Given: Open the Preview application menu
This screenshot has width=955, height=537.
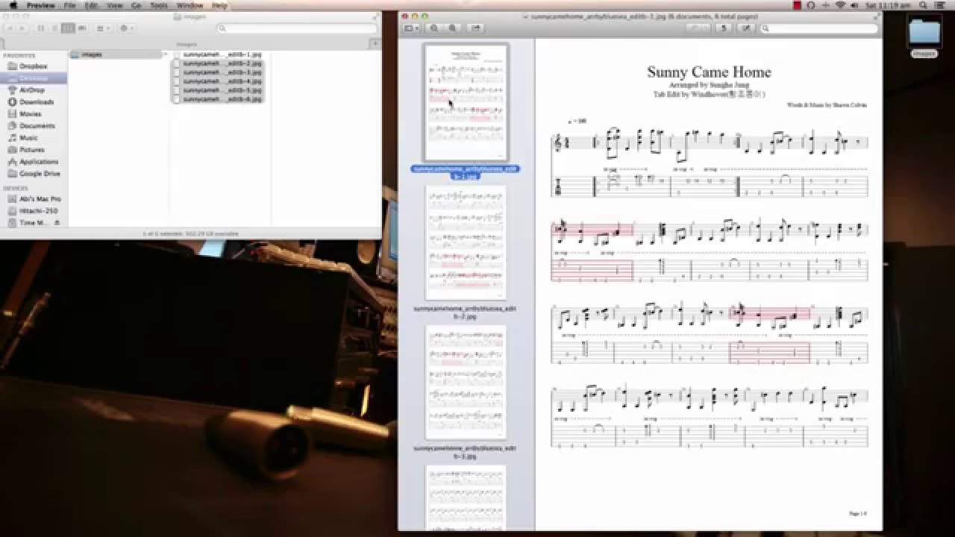Looking at the screenshot, I should point(40,5).
